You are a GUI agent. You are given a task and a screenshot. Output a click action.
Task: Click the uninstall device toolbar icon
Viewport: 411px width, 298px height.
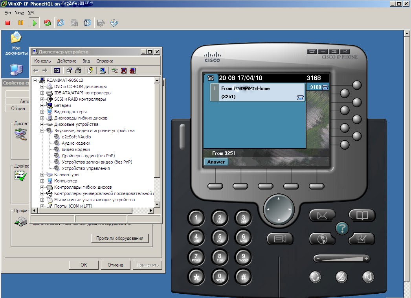tap(133, 70)
